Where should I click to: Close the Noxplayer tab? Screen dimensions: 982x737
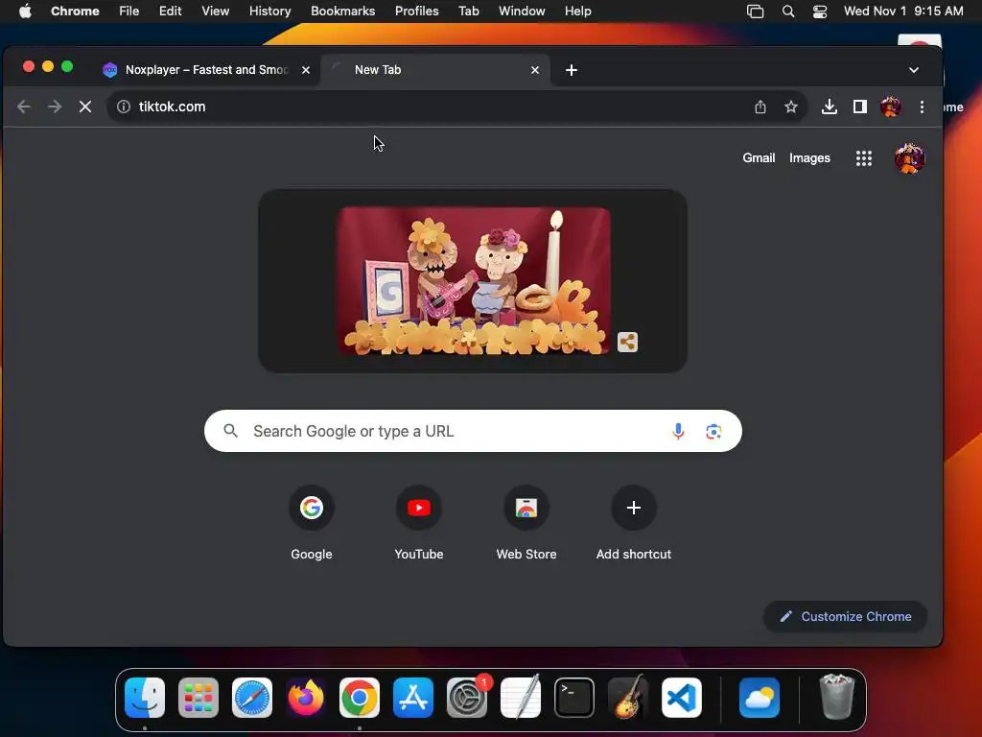coord(306,70)
